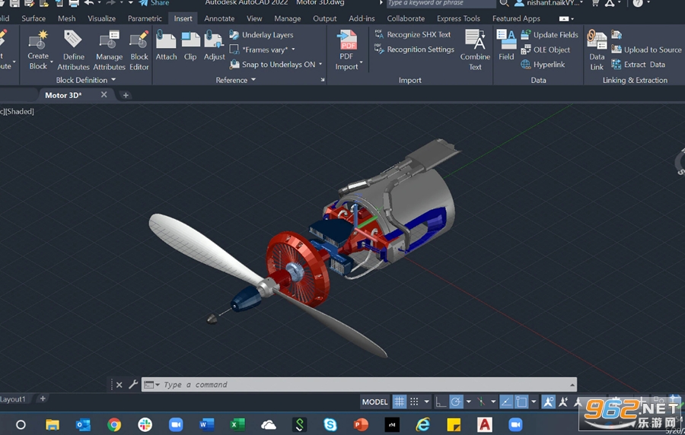685x435 pixels.
Task: Toggle snap mode dots icon
Action: (x=414, y=402)
